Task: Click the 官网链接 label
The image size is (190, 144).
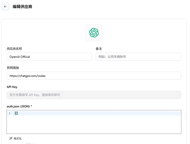Action: point(13,68)
